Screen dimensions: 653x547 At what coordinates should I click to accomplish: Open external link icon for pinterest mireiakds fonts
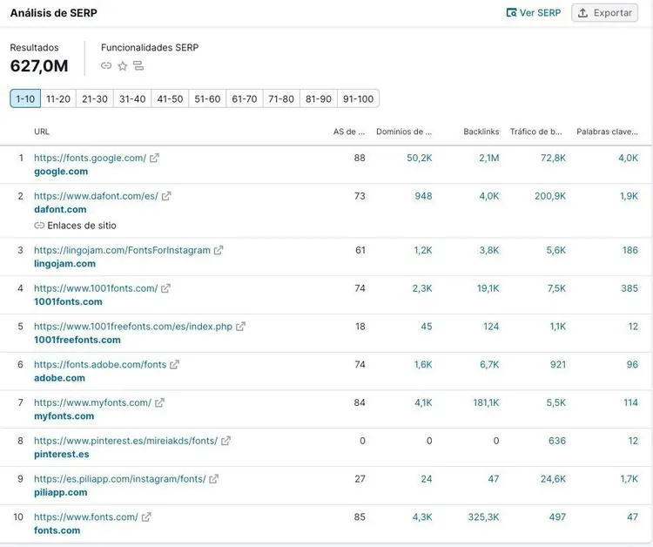tap(226, 441)
